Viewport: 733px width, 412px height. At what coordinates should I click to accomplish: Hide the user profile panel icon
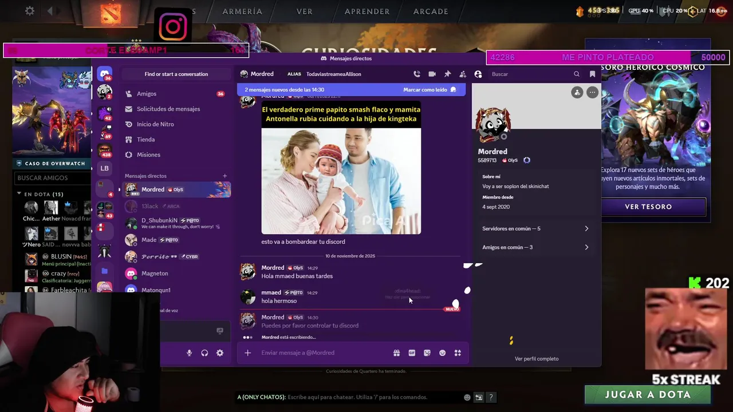tap(478, 74)
